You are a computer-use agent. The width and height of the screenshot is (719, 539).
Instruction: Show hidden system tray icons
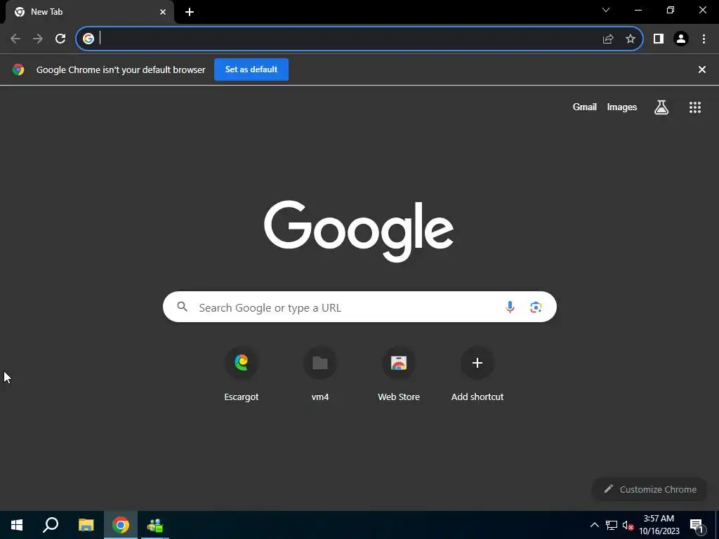(594, 525)
